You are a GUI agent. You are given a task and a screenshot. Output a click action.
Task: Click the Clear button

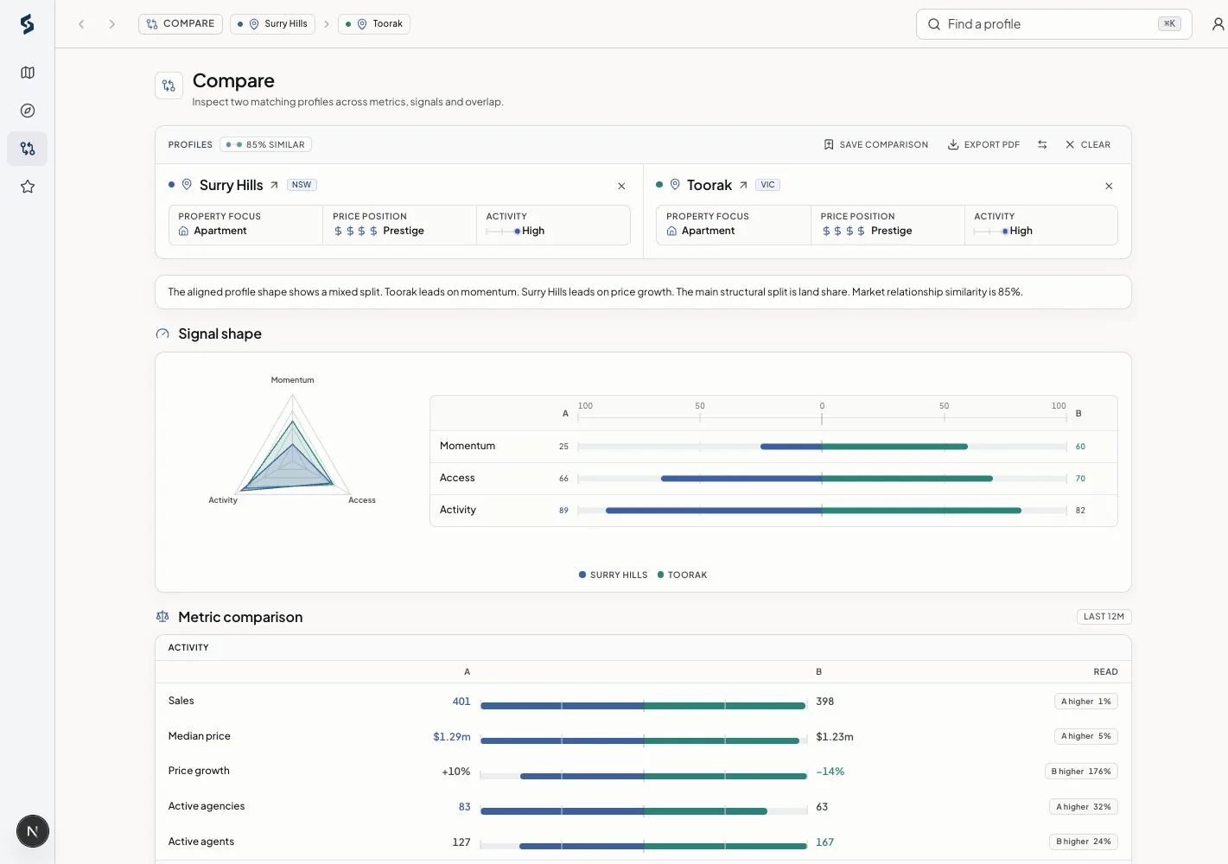pos(1088,144)
